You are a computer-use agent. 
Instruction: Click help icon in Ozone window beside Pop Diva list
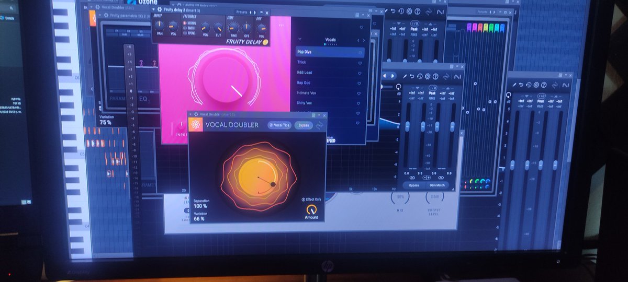417,11
